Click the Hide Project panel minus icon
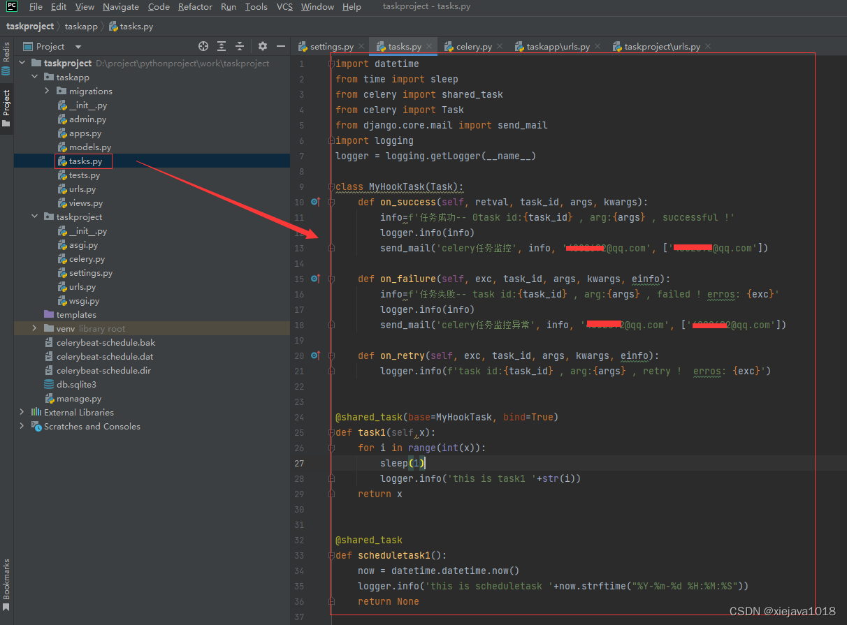The width and height of the screenshot is (847, 625). click(x=281, y=46)
